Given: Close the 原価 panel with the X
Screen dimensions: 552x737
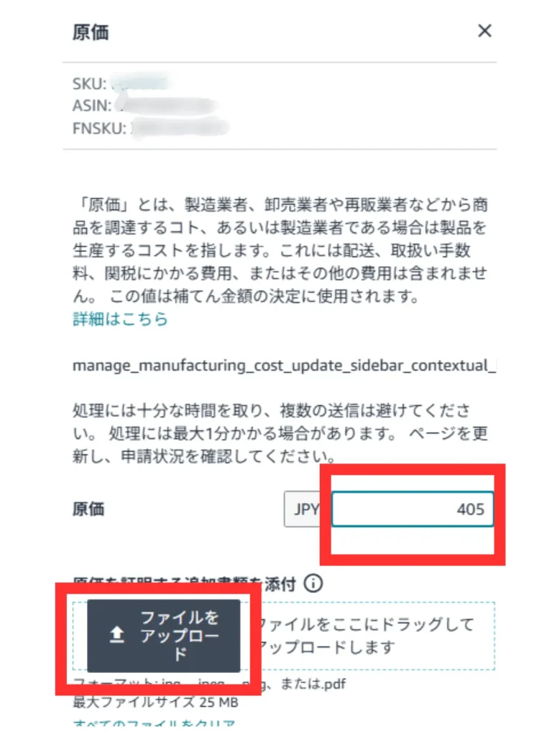Looking at the screenshot, I should [x=484, y=31].
